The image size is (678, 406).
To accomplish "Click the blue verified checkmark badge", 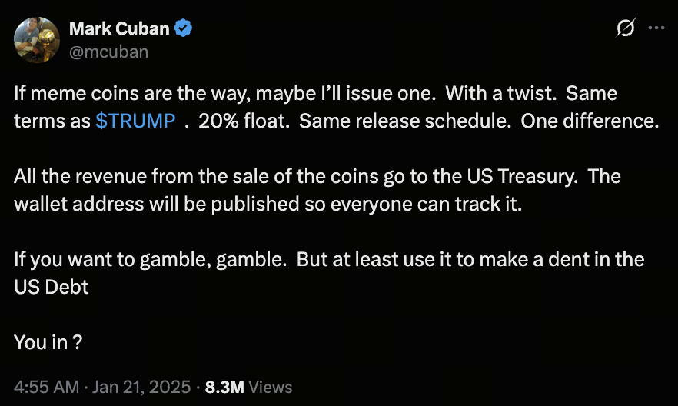I will 184,29.
